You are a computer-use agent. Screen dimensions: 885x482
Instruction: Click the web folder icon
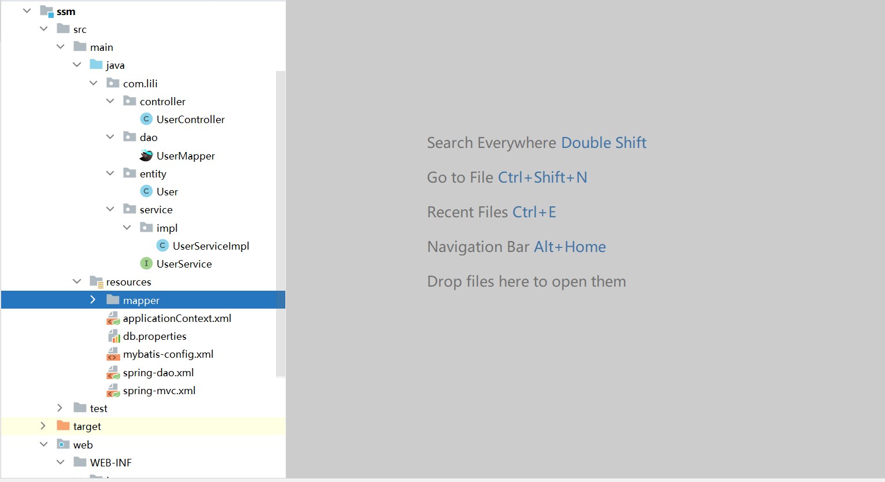coord(64,444)
